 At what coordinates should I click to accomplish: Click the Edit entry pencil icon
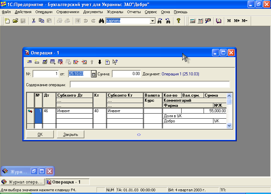[45, 62]
